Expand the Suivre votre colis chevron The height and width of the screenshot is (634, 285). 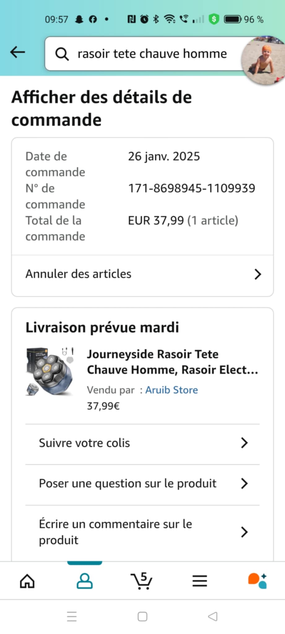[x=244, y=443]
